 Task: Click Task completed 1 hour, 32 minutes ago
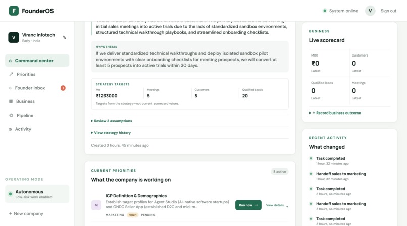tap(332, 161)
